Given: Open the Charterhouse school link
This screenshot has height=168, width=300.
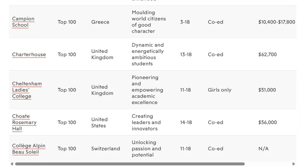Looking at the screenshot, I should 29,55.
